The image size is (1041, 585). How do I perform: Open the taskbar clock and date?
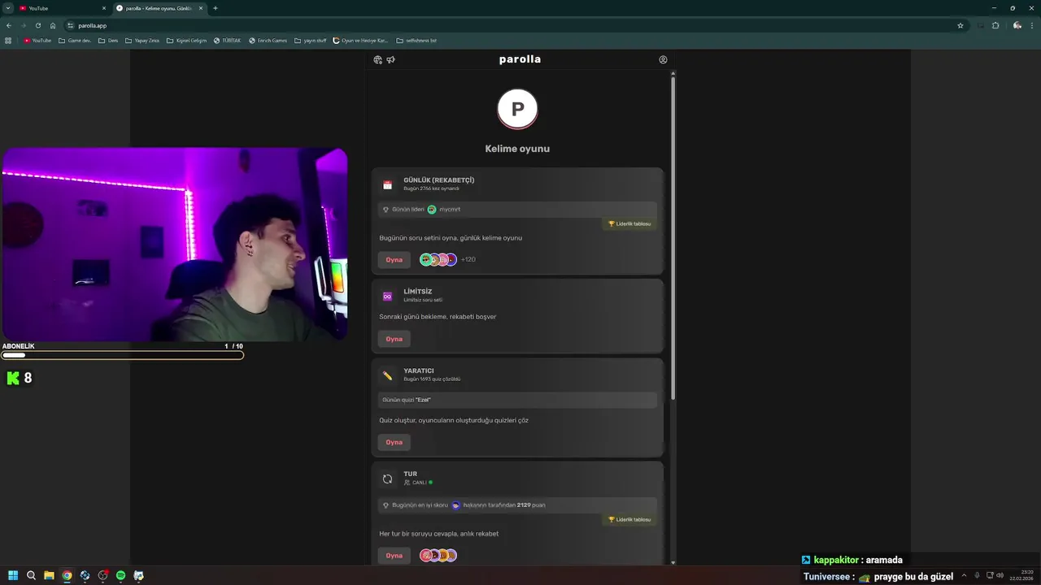point(1021,575)
